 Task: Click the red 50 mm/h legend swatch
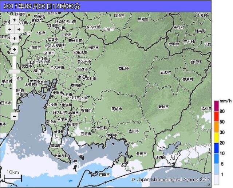pyautogui.click(x=216, y=116)
